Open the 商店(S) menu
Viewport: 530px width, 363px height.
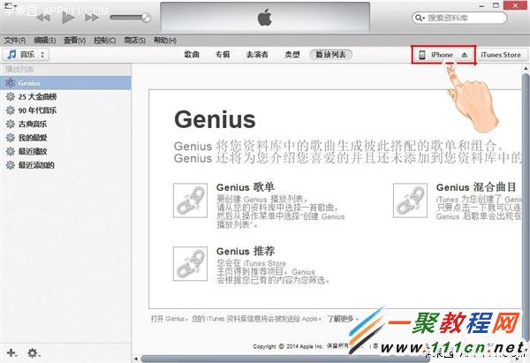pyautogui.click(x=134, y=41)
